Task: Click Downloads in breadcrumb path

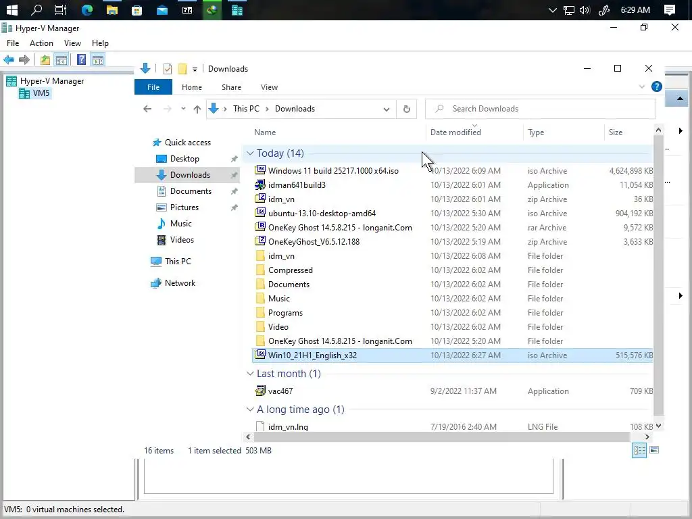Action: (x=295, y=109)
